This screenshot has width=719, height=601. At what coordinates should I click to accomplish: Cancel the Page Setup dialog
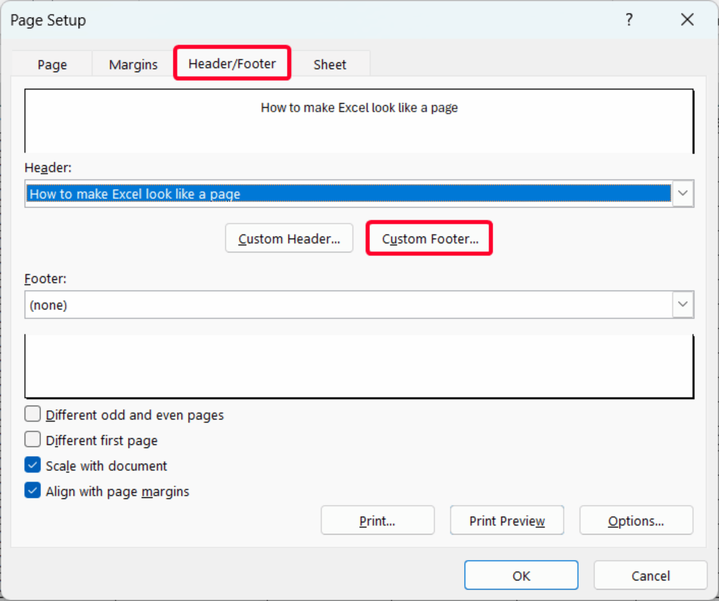point(651,575)
